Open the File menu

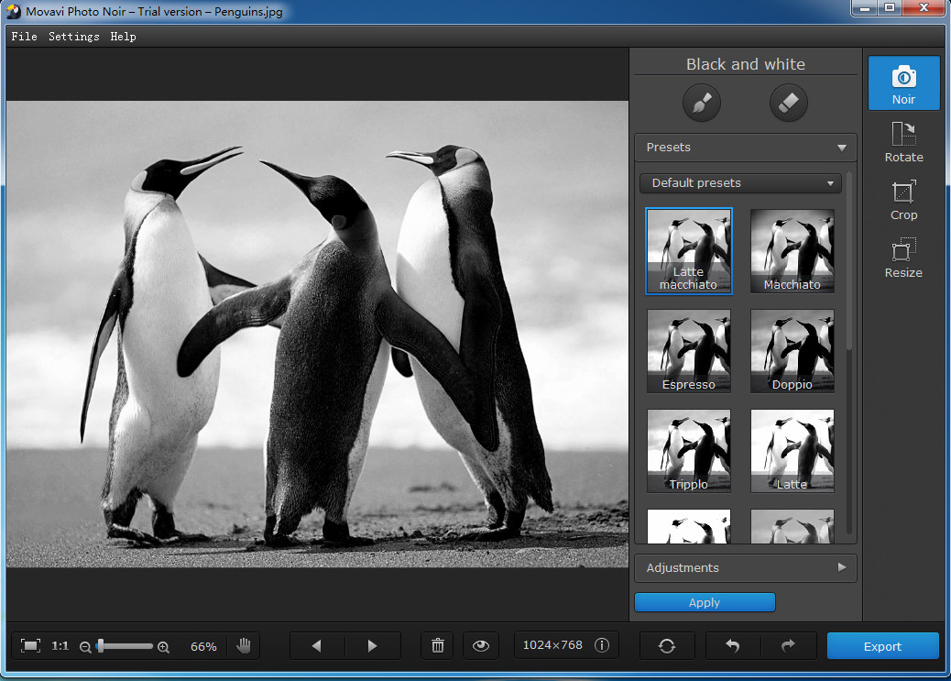click(x=24, y=37)
